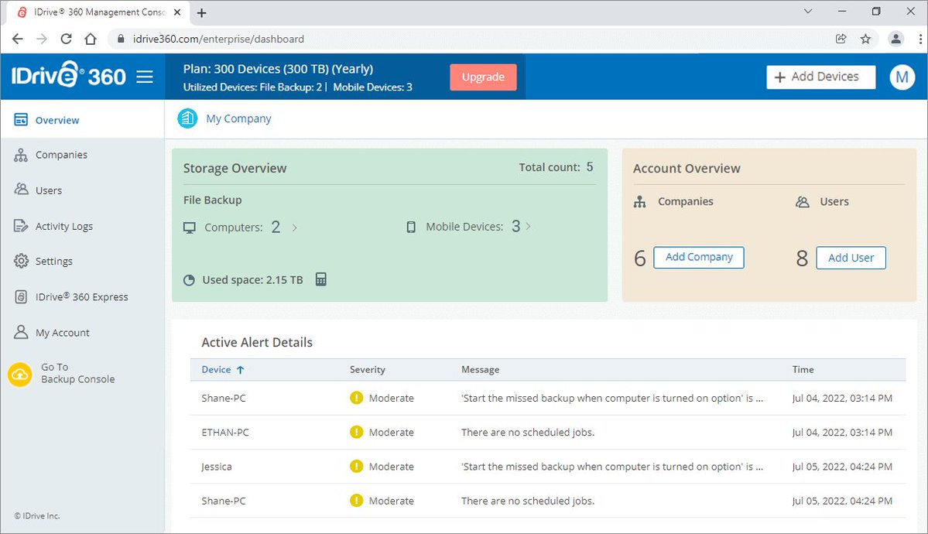Click 'Jul 04, 2022, 03:14 PM' for ETHAN-PC

[842, 433]
